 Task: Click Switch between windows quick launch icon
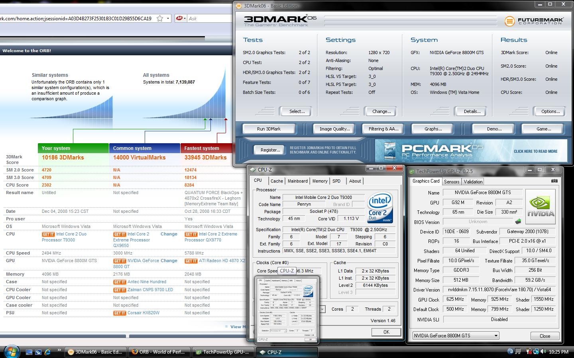pos(38,352)
